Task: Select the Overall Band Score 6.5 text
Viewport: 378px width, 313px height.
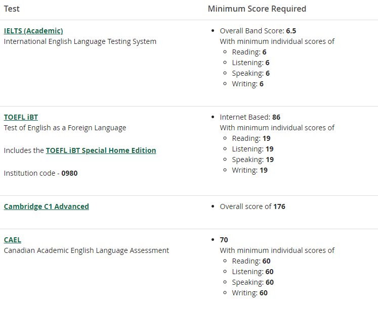Action: click(x=258, y=31)
